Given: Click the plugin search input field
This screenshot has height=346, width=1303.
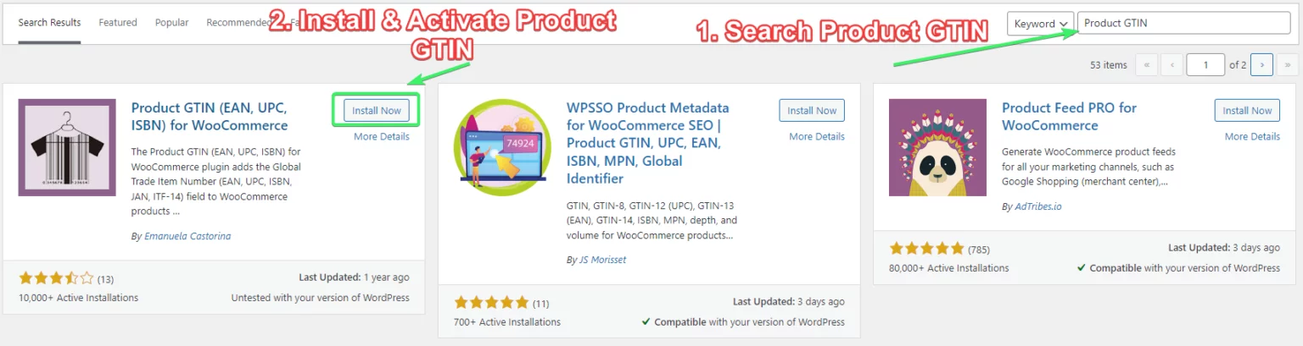Looking at the screenshot, I should [x=1183, y=24].
